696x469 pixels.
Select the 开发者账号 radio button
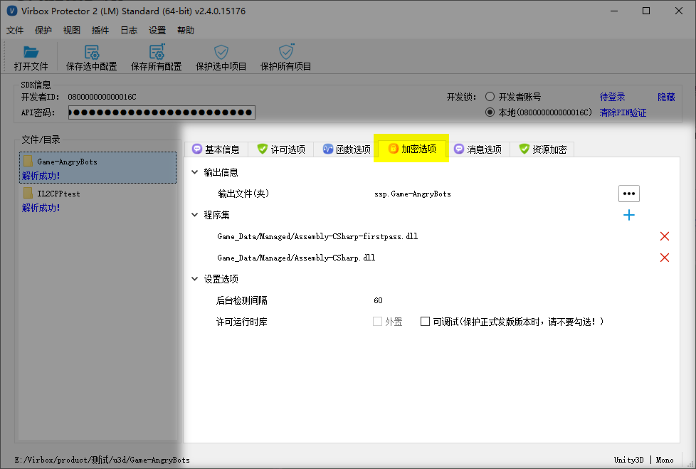coord(490,97)
